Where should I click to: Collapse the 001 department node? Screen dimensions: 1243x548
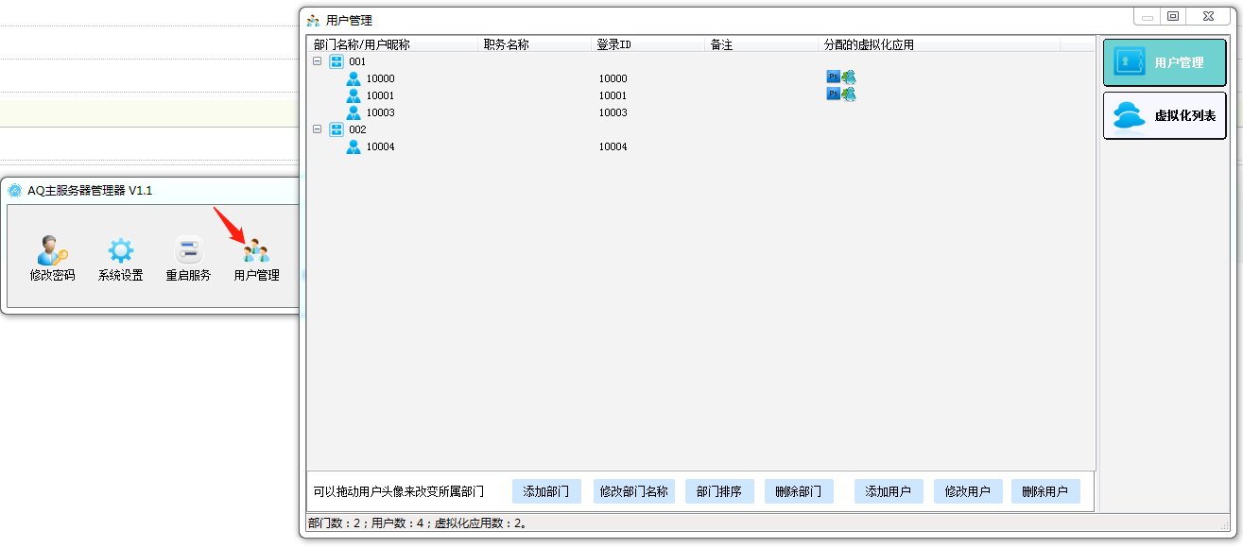317,61
